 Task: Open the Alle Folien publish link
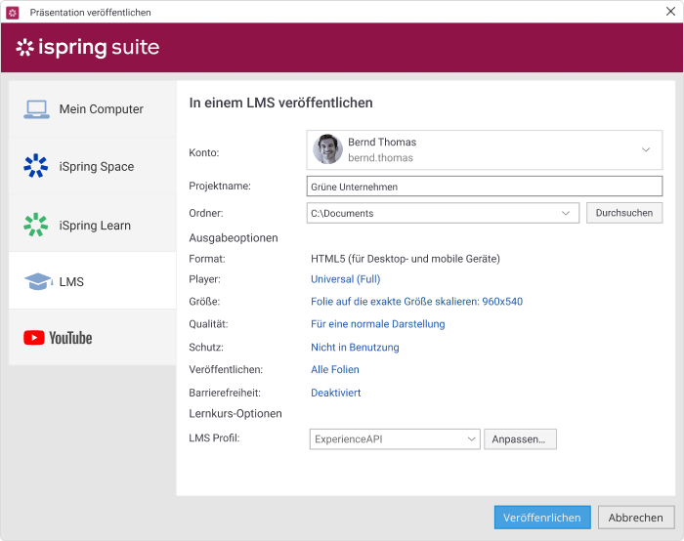pyautogui.click(x=335, y=369)
